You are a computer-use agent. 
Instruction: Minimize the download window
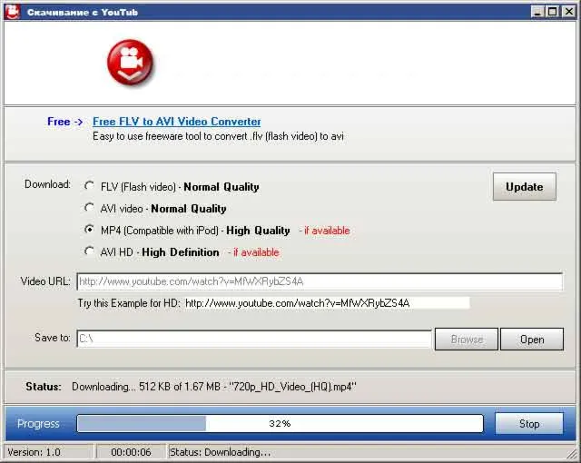click(537, 12)
